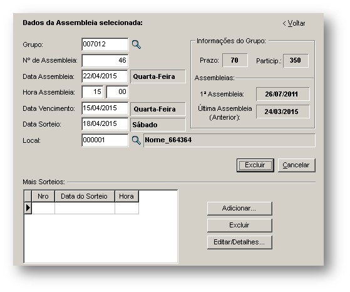Click the Hora Assembleia hour field showing 15

[93, 92]
